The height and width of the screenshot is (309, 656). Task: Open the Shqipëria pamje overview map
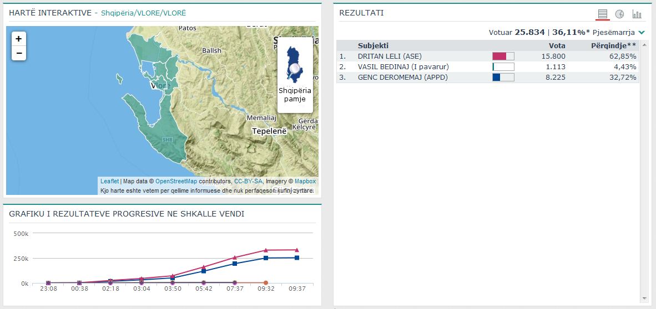(295, 75)
